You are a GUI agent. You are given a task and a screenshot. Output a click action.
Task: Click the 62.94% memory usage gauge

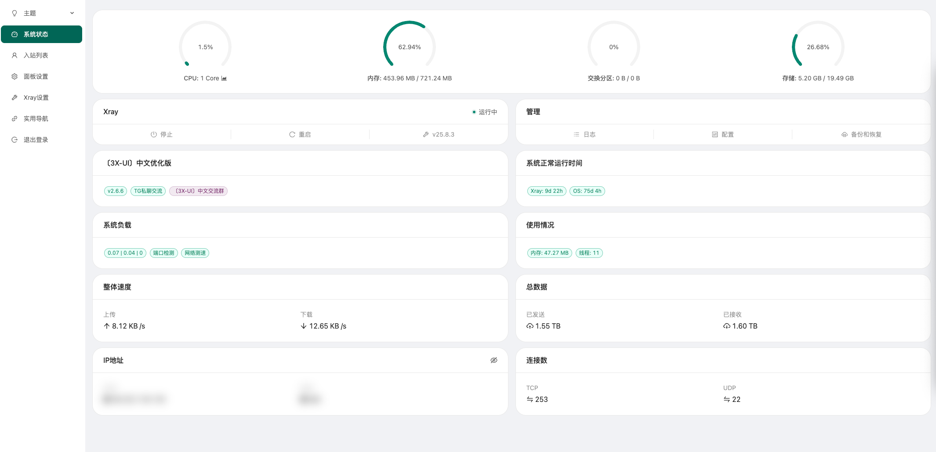[409, 47]
